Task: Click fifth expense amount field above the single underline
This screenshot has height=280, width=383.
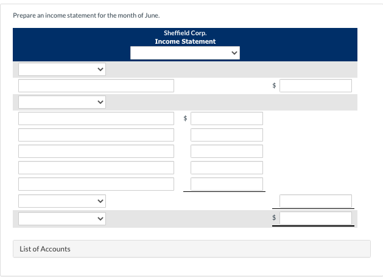Action: point(227,184)
